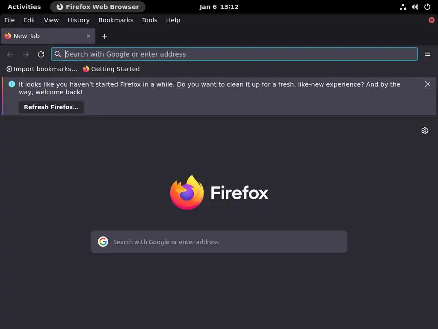Open the Activities overview
Image resolution: width=438 pixels, height=329 pixels.
(24, 7)
